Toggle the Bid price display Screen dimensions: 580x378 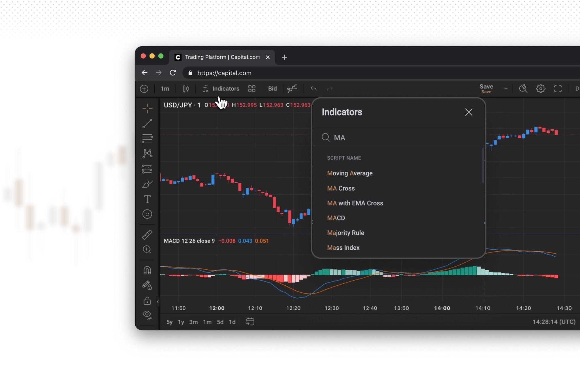(272, 88)
